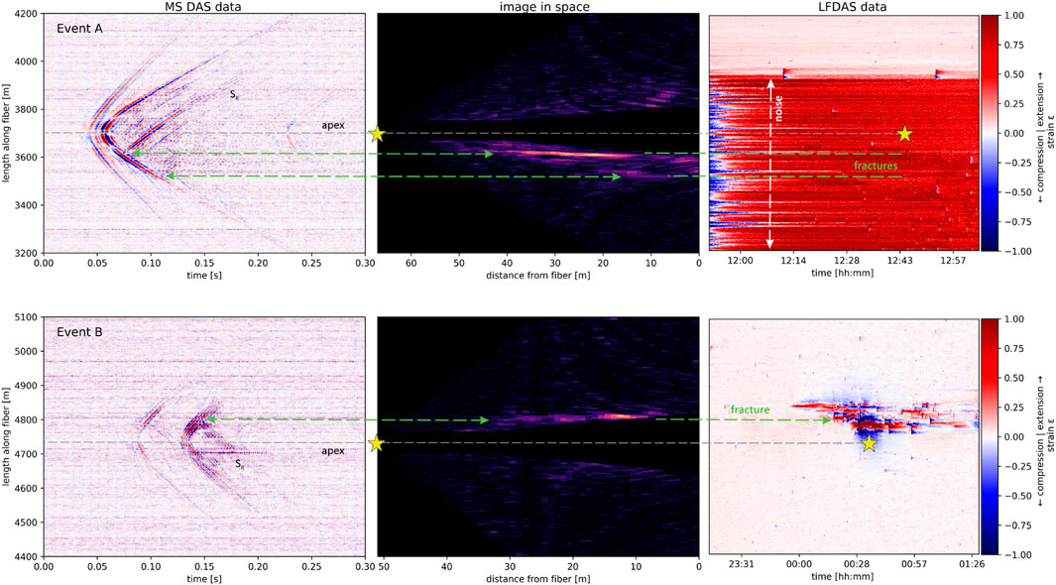Click the S_R label in Event A plot
Screen dimensions: 1056x585
pyautogui.click(x=234, y=95)
